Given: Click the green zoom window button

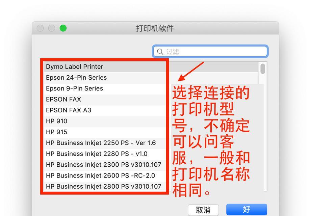Looking at the screenshot, I should 63,28.
